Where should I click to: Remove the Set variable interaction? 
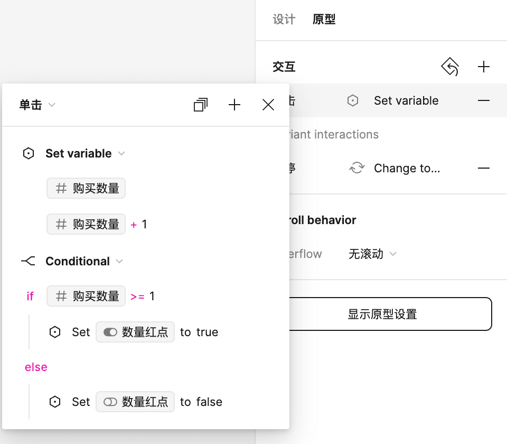point(483,100)
